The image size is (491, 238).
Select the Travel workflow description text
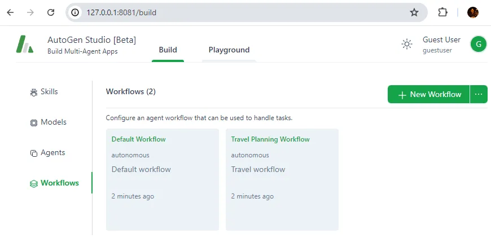click(258, 170)
